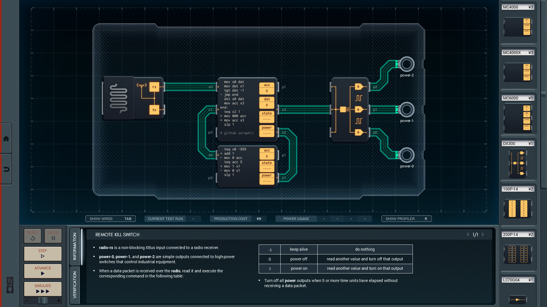Toggle the Show Profiler button
This screenshot has height=307, width=547.
coord(406,219)
